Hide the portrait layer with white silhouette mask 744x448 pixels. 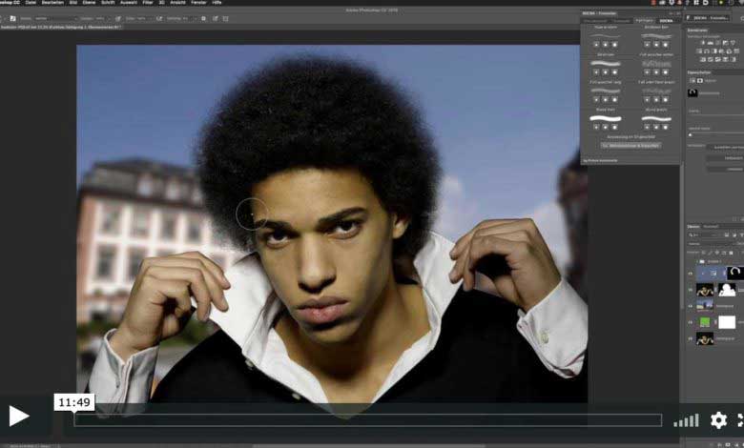(x=690, y=290)
